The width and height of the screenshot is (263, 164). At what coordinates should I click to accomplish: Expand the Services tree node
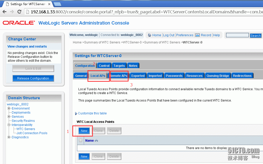click(9, 117)
